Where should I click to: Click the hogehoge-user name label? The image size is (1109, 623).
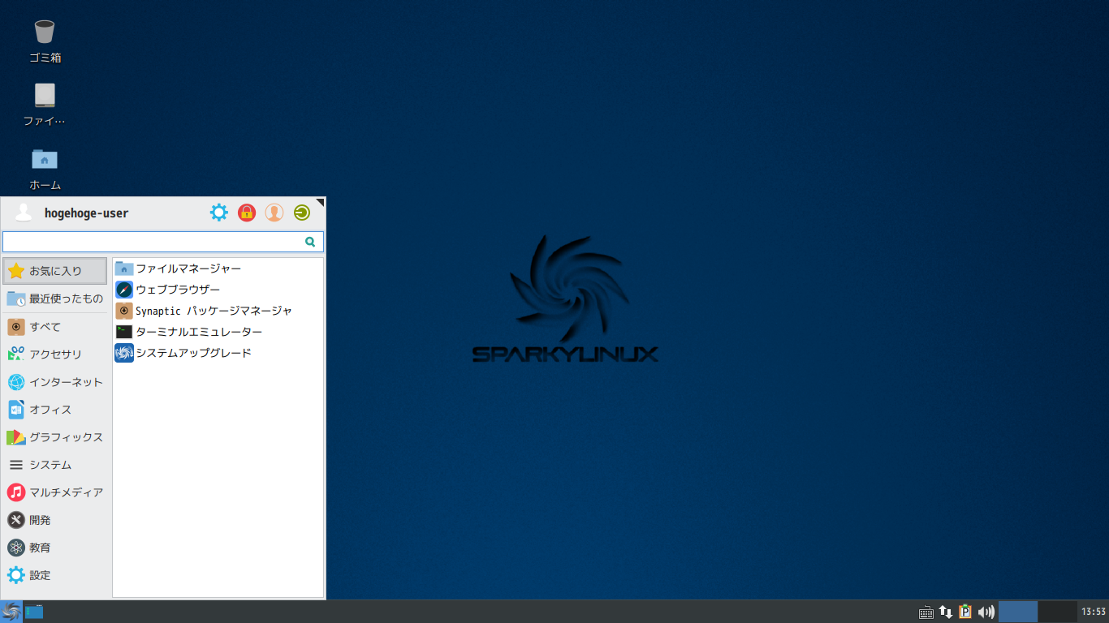point(86,213)
